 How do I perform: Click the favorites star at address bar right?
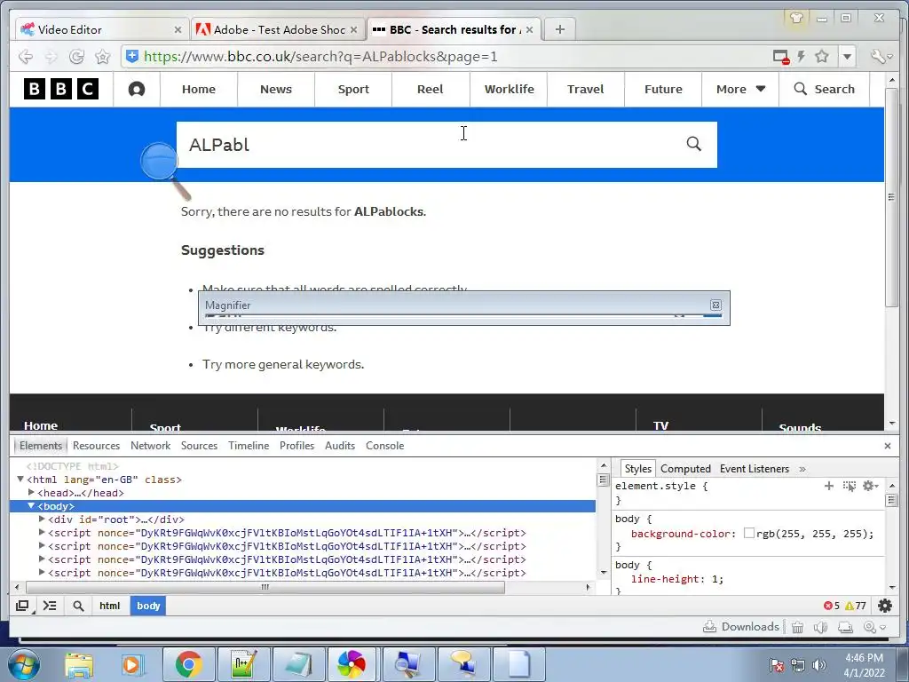(x=821, y=56)
